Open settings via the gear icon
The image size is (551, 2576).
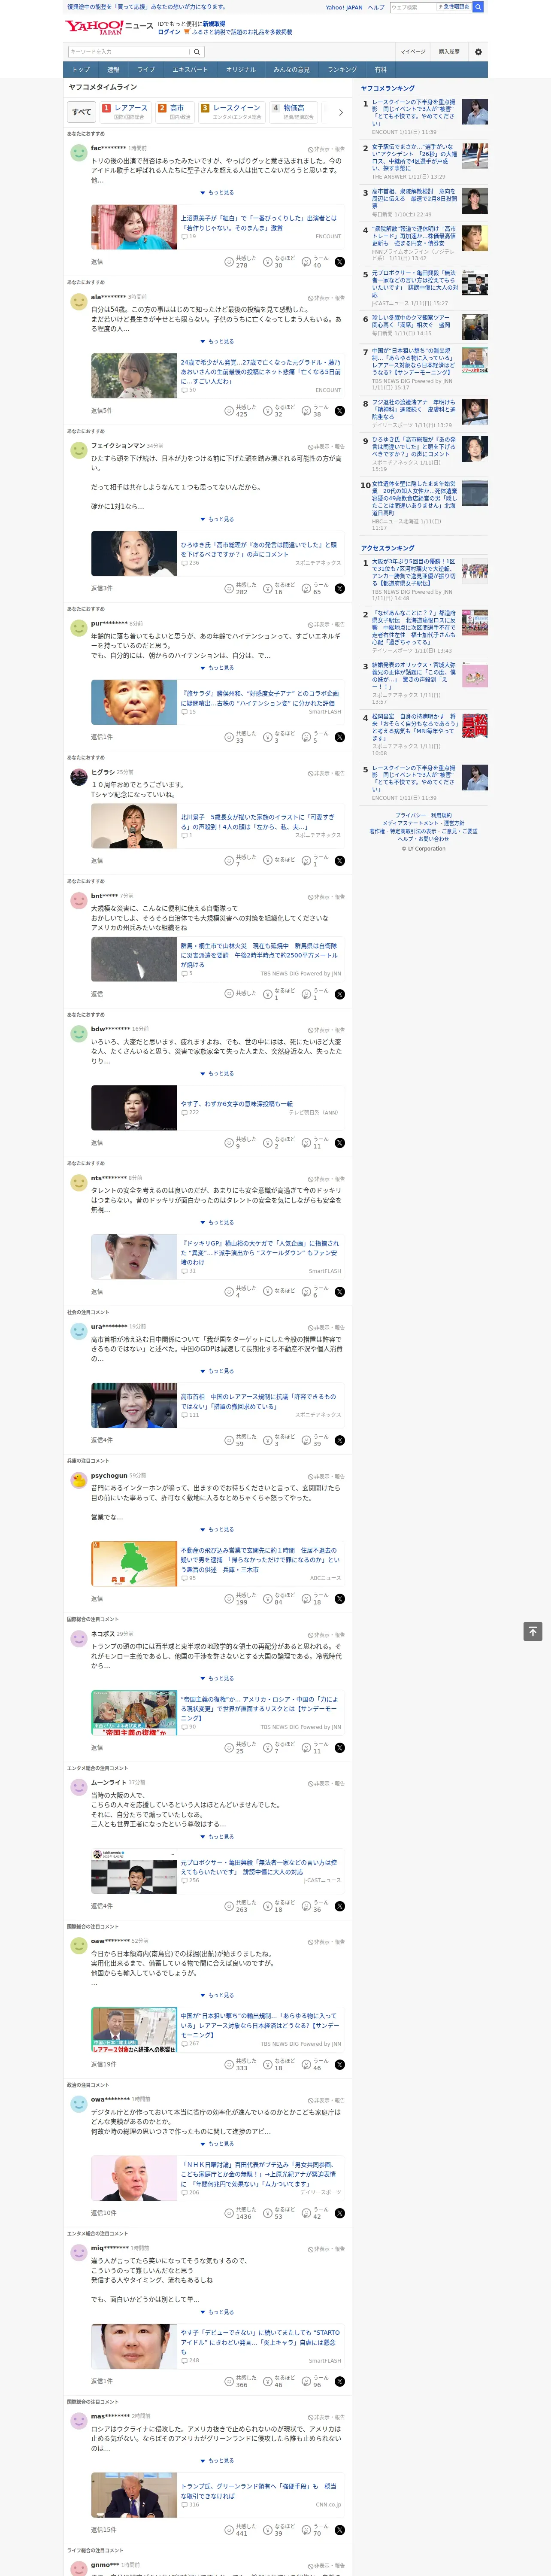click(x=478, y=52)
